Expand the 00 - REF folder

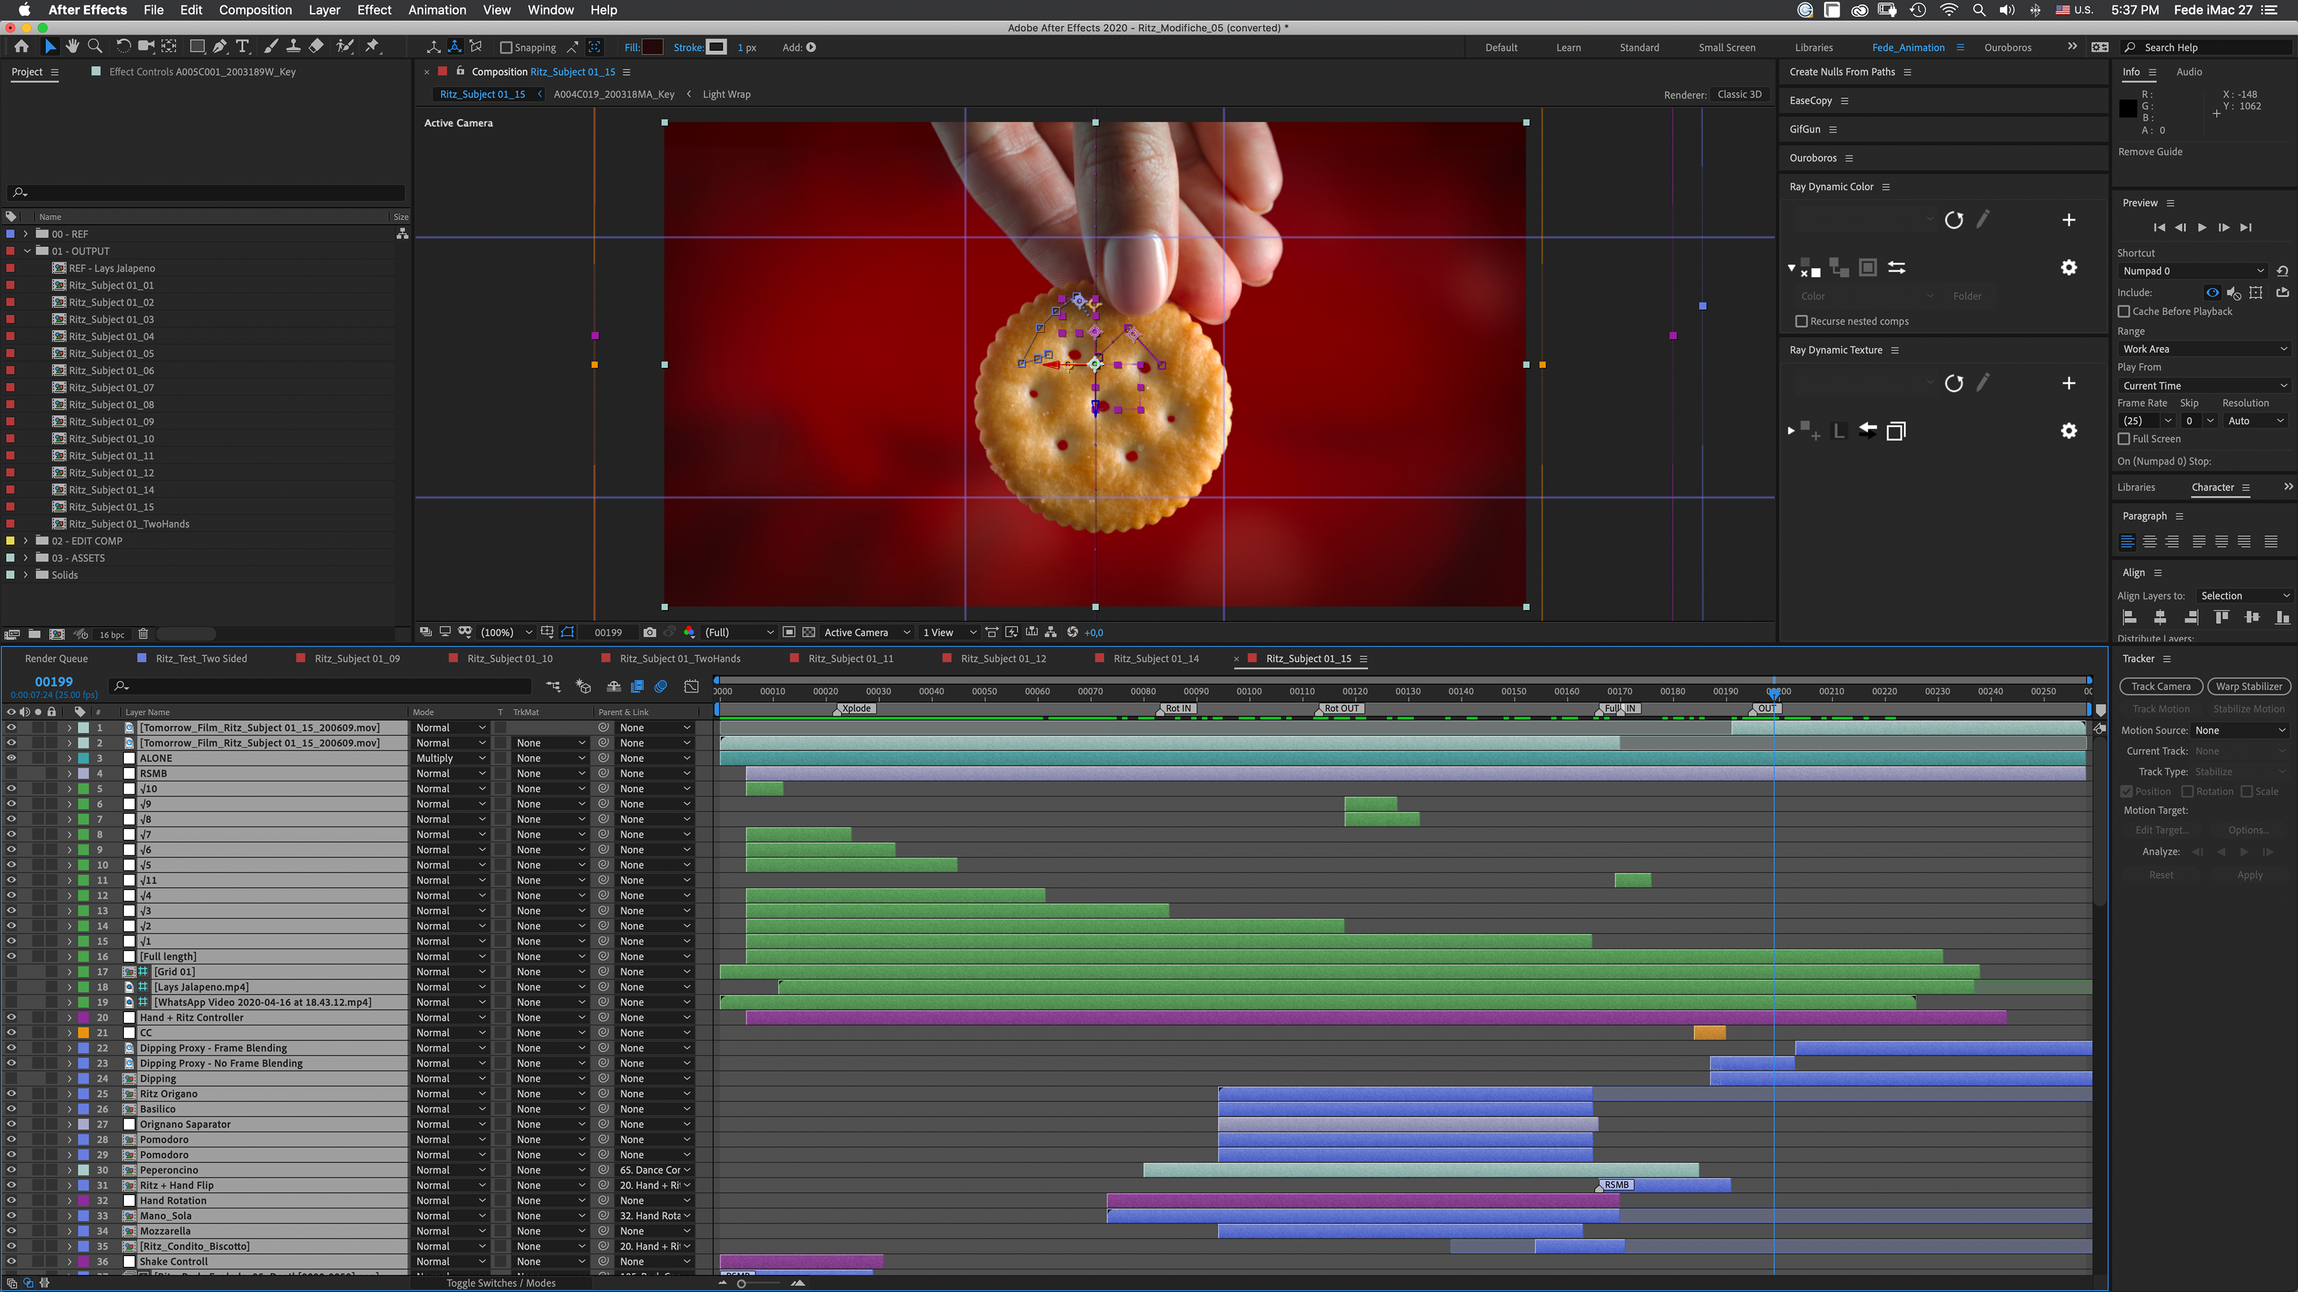coord(26,234)
